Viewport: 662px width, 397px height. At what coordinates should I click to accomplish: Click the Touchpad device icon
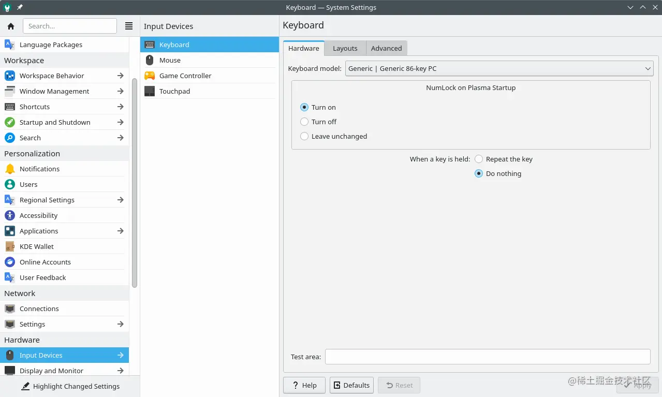[x=150, y=91]
